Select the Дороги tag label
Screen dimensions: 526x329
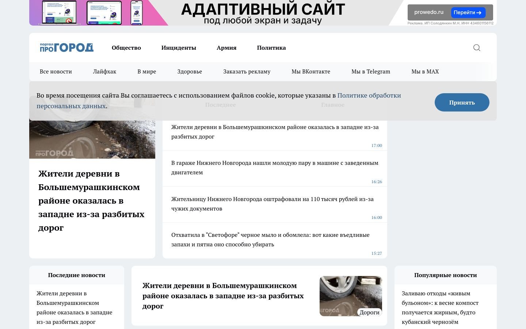point(369,312)
